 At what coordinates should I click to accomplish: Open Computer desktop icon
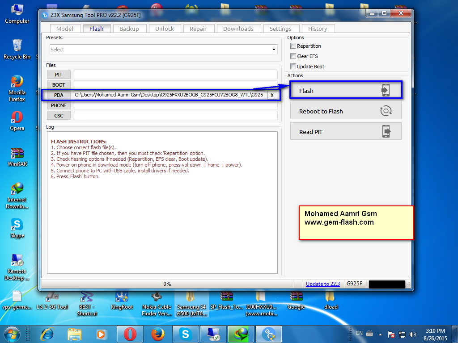17,14
